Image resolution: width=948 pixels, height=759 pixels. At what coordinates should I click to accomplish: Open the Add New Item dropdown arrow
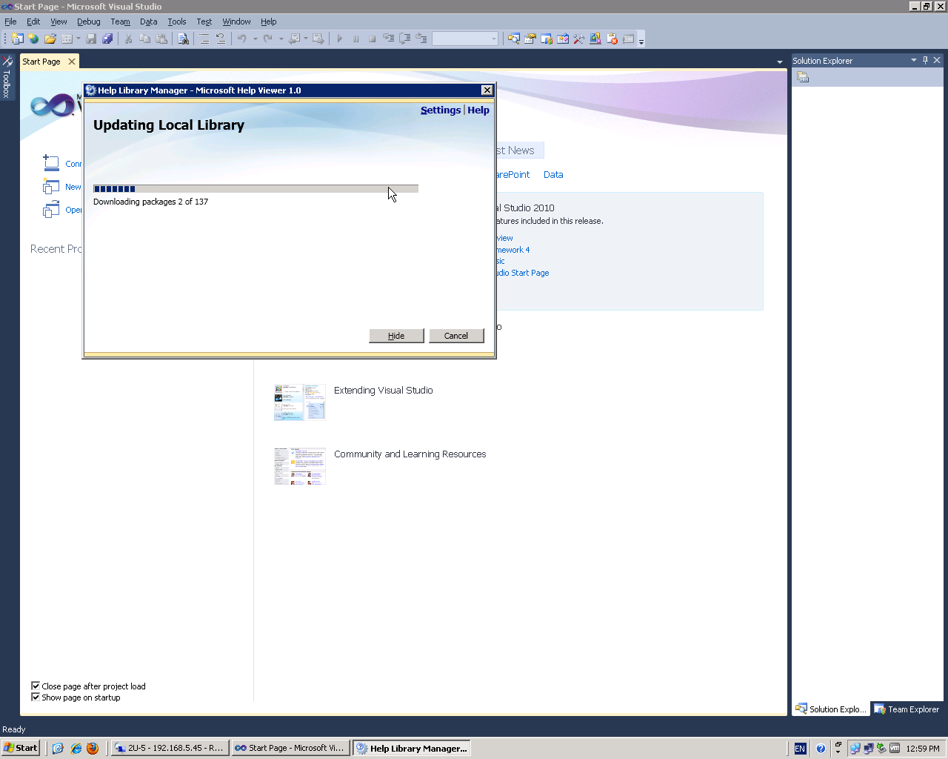click(78, 39)
